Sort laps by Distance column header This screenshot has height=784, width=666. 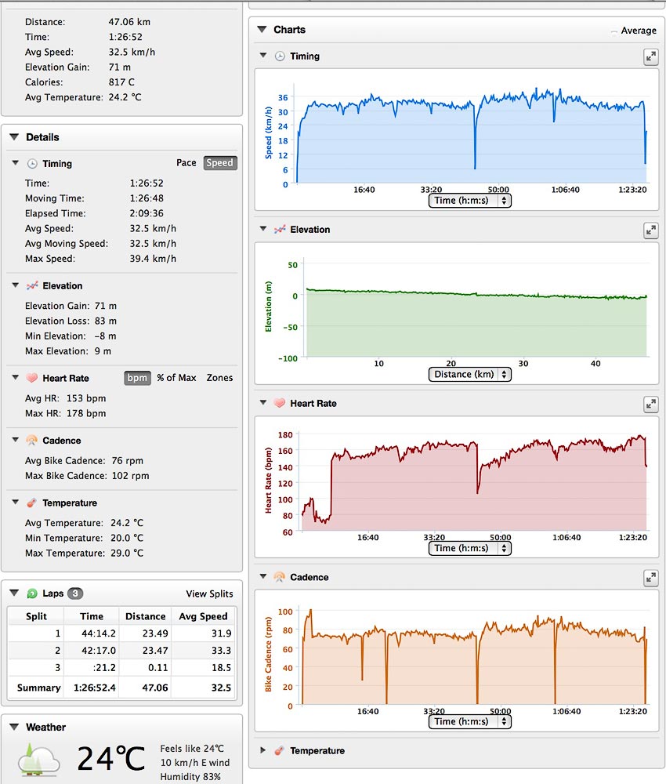point(145,616)
